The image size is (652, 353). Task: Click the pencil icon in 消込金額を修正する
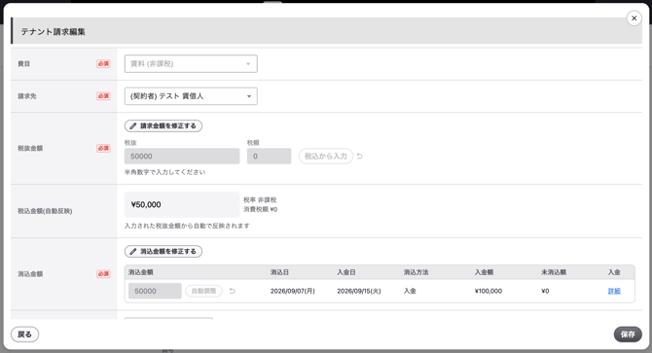[x=133, y=251]
